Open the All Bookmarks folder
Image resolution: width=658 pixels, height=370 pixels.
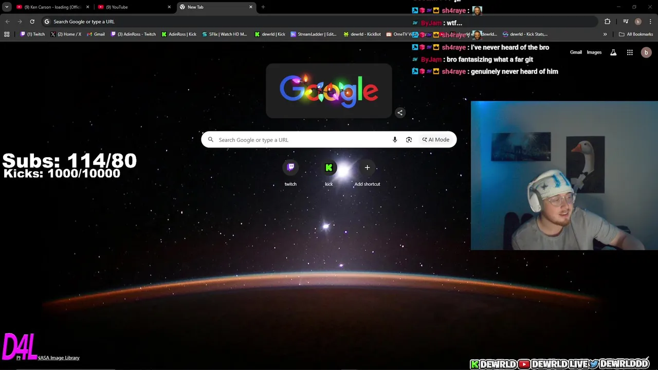click(x=636, y=34)
